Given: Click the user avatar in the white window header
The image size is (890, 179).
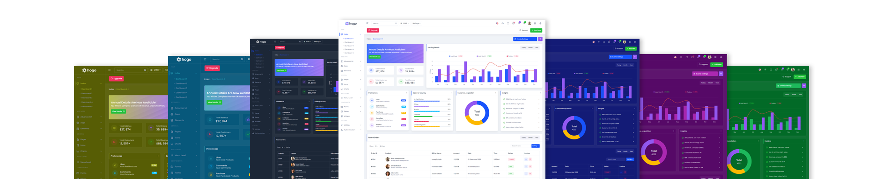Looking at the screenshot, I should click(530, 23).
